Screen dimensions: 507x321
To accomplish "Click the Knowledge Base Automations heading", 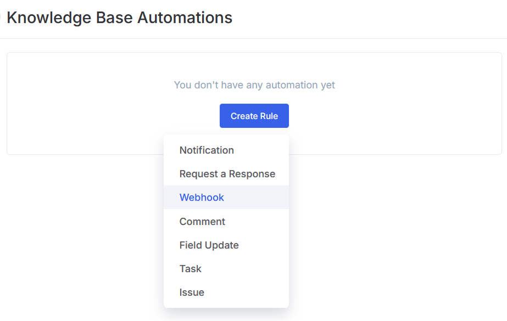I will pos(119,18).
